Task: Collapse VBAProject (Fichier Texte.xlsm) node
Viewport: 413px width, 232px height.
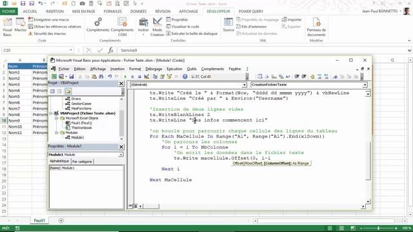Action: tap(51, 113)
